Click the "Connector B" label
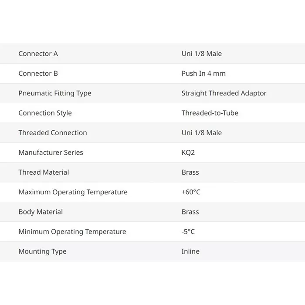This screenshot has height=305, width=305. pyautogui.click(x=38, y=73)
